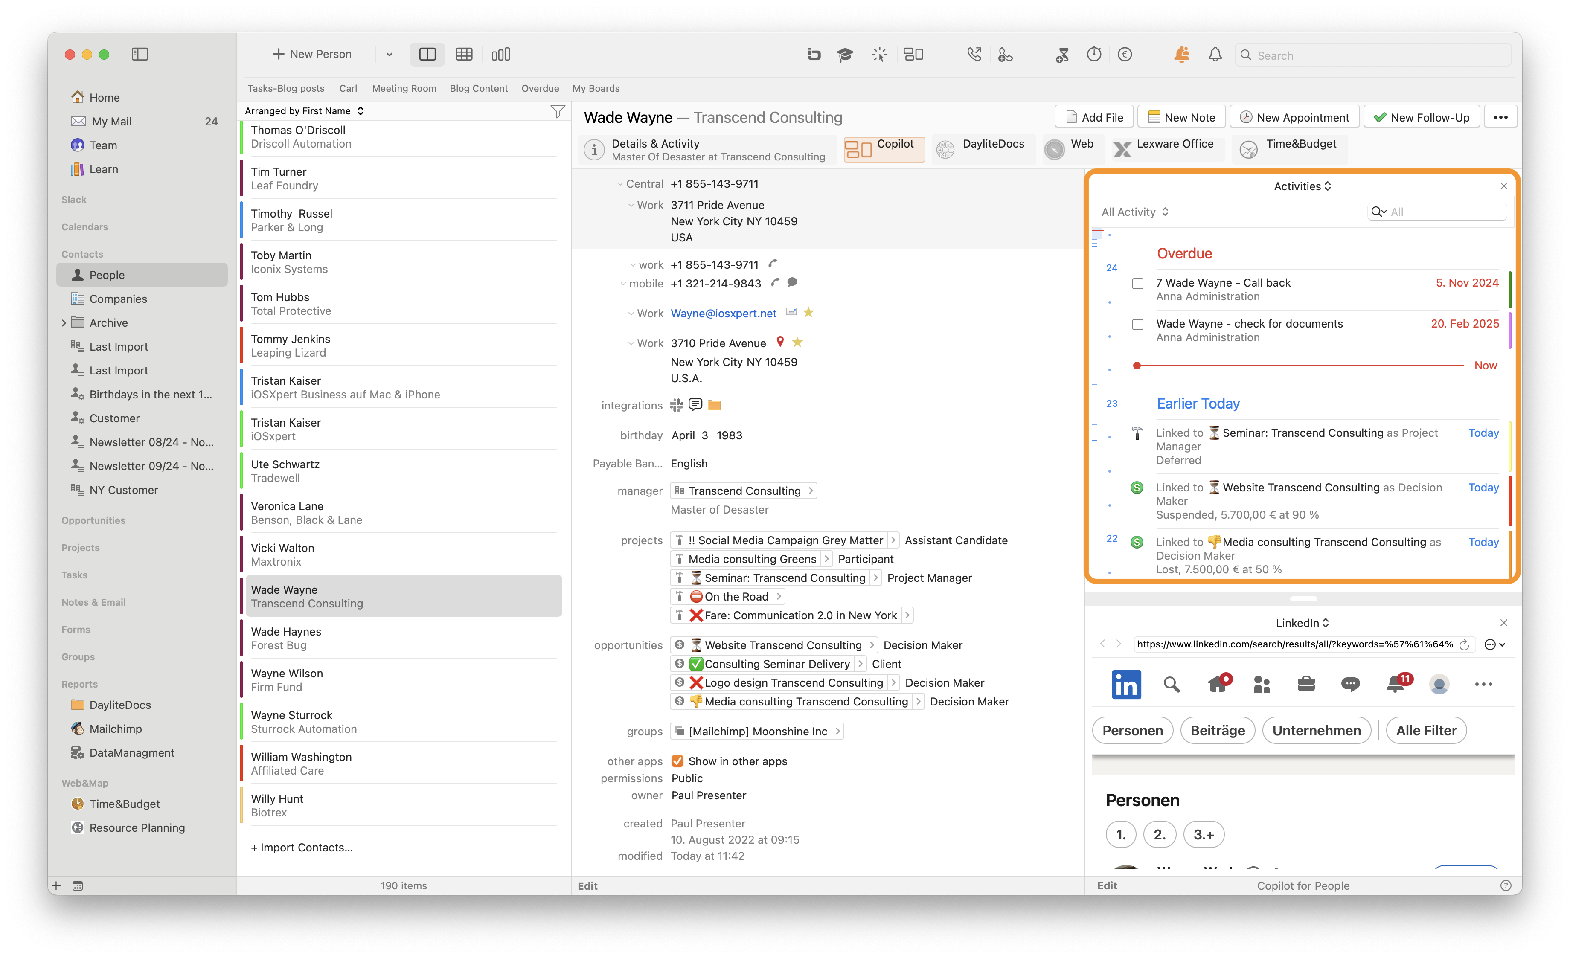Open the Activities panel selector
This screenshot has height=958, width=1570.
coord(1303,186)
